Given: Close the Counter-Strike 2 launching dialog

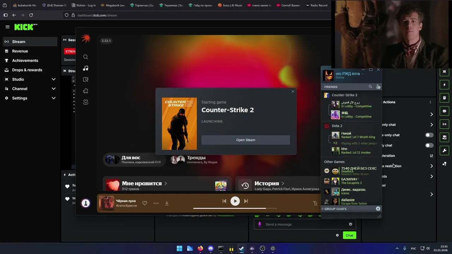Looking at the screenshot, I should click(x=293, y=92).
